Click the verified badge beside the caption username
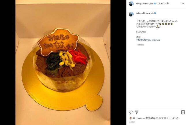Image resolution: width=186 pixels, height=125 pixels. click(155, 13)
